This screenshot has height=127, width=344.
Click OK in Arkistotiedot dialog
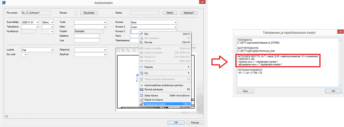(x=176, y=123)
